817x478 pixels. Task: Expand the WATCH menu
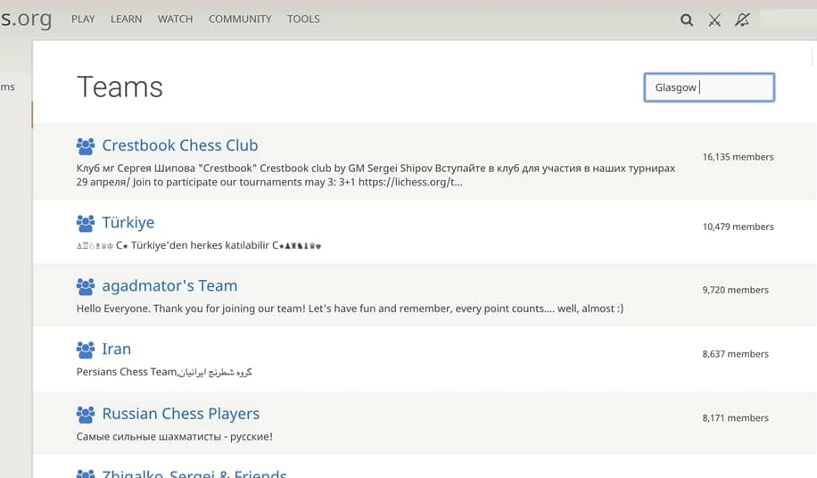point(175,19)
